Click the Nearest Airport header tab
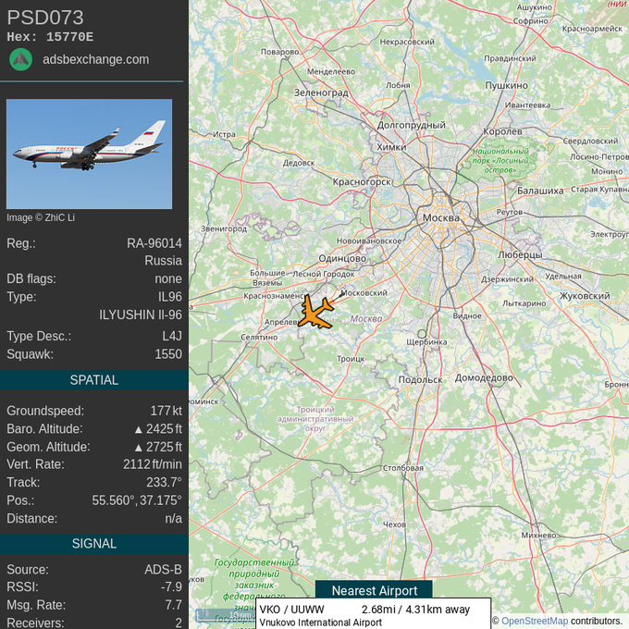Screen dimensions: 629x629 [x=374, y=590]
